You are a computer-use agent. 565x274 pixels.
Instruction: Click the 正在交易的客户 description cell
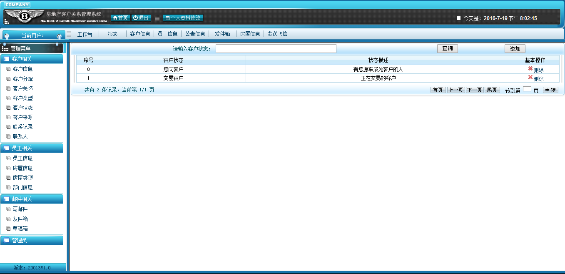click(378, 78)
